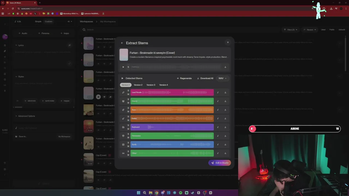349x196 pixels.
Task: Mute the Percussion stem
Action: tap(128, 138)
